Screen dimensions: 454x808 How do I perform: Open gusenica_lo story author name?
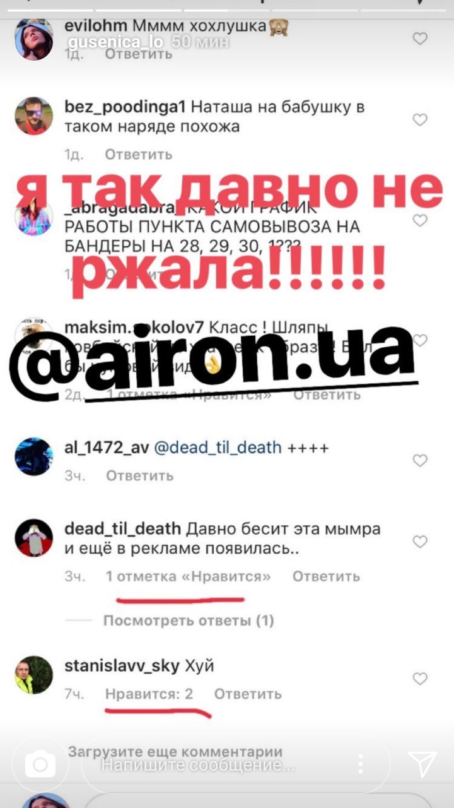[x=115, y=42]
